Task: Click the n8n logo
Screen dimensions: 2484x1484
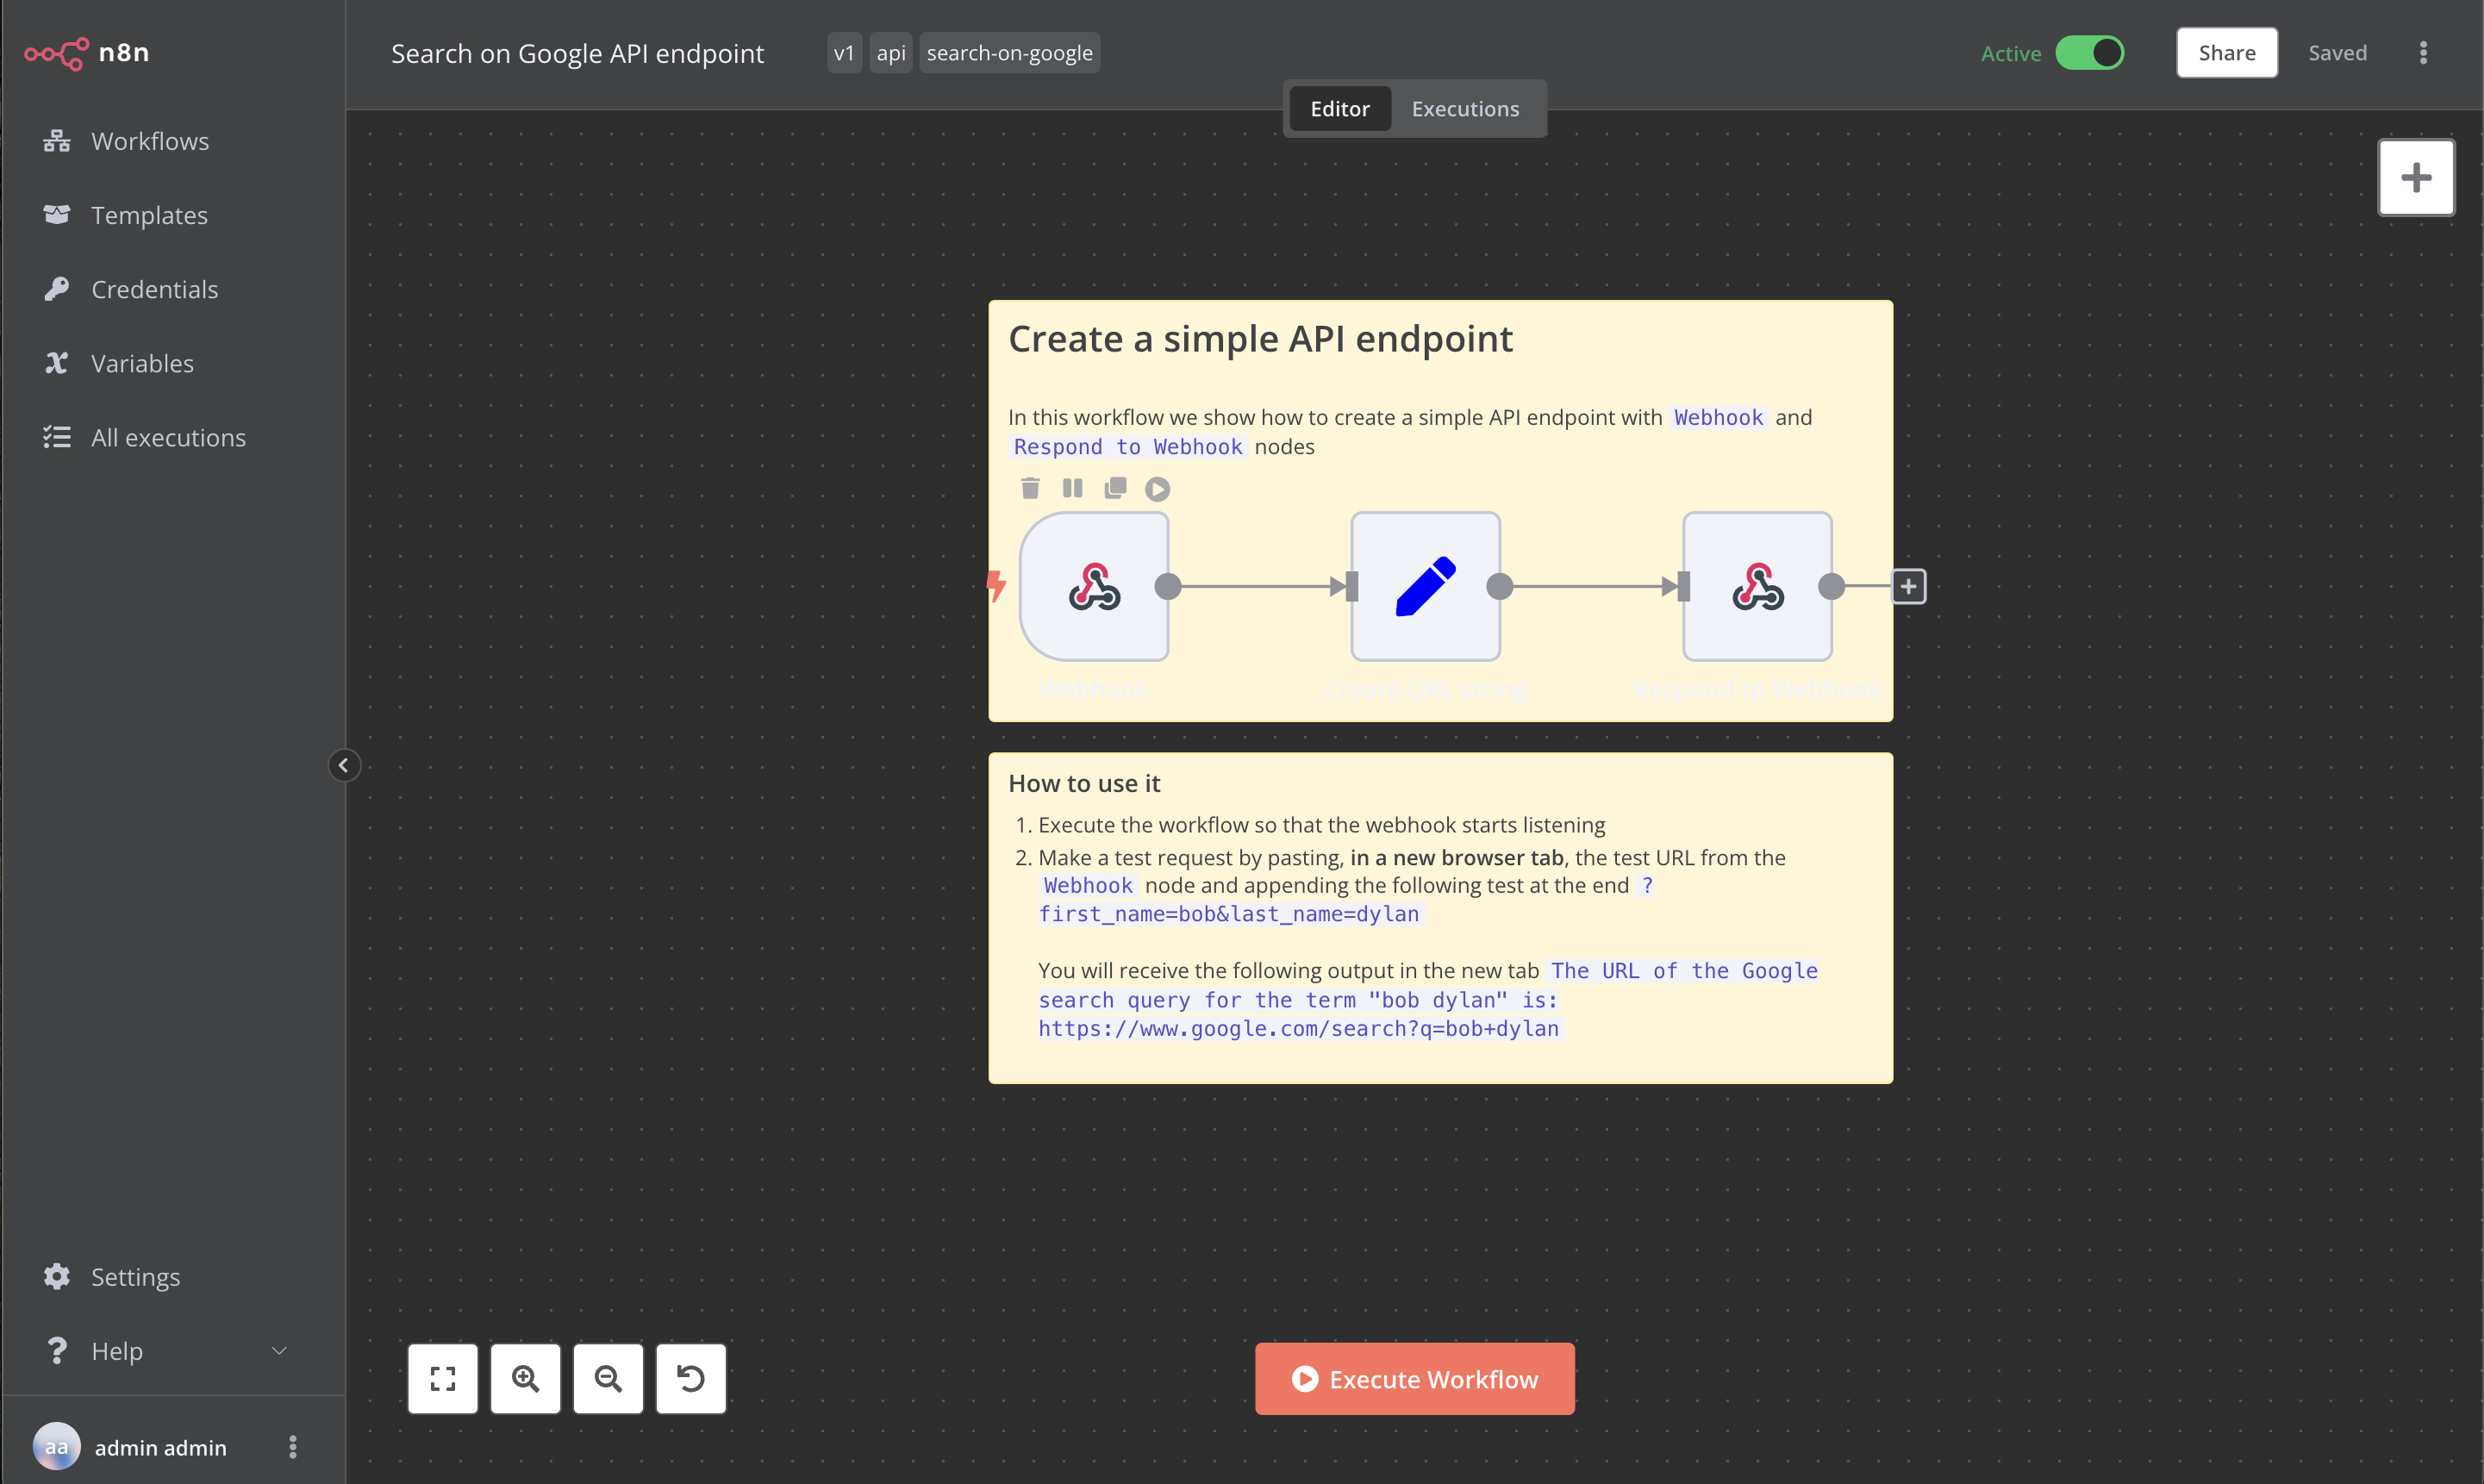Action: pos(87,53)
